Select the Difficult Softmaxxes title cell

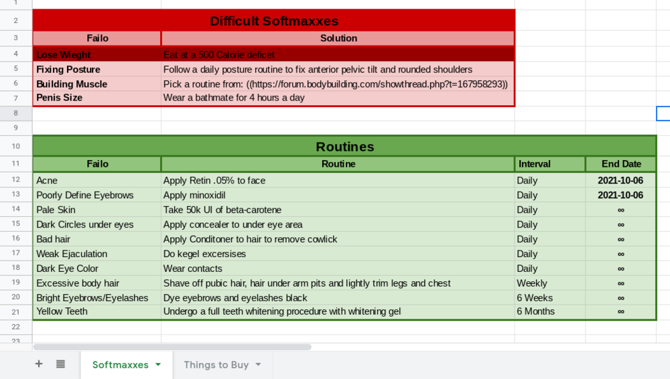pos(273,21)
